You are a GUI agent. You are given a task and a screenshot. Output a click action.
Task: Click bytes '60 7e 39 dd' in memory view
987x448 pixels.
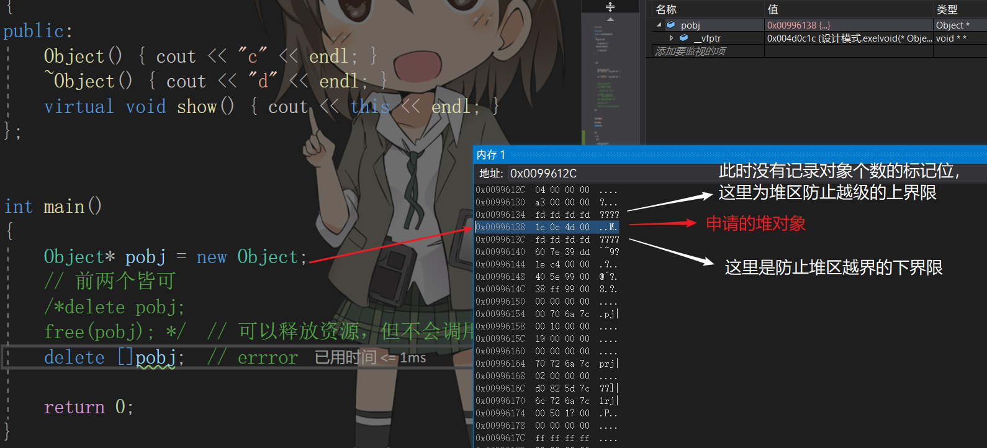coord(562,252)
